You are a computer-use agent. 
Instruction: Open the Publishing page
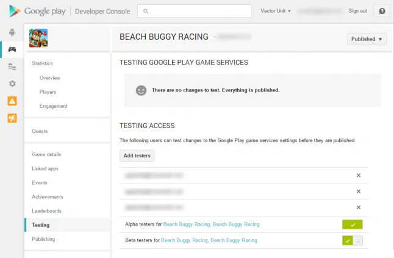(x=43, y=239)
